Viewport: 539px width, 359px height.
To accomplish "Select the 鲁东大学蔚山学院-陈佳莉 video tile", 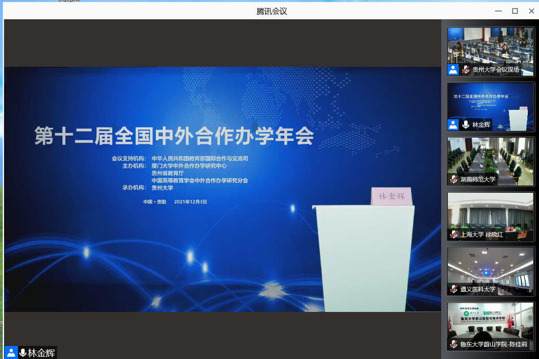I will pos(491,322).
